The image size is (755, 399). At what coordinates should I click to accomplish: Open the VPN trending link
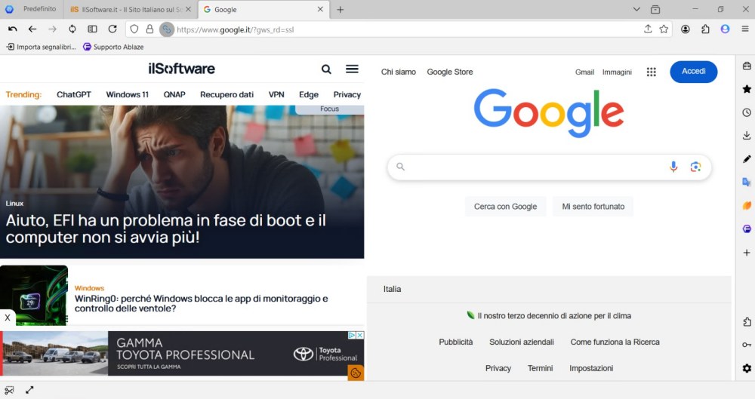click(x=276, y=94)
